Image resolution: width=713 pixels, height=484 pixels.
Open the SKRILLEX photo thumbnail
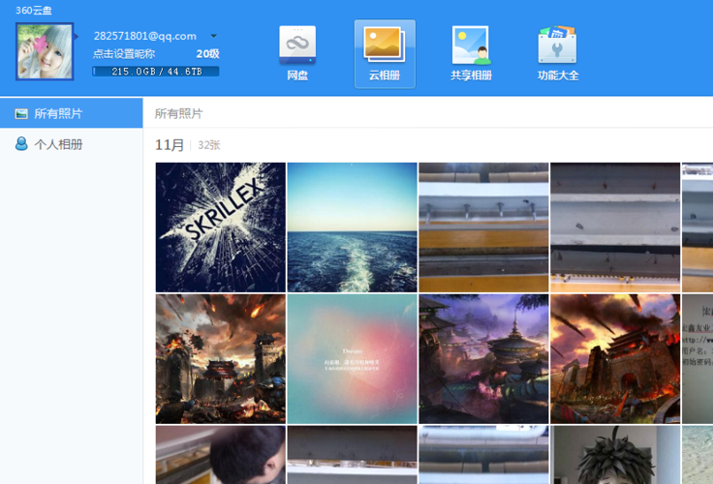tap(221, 227)
